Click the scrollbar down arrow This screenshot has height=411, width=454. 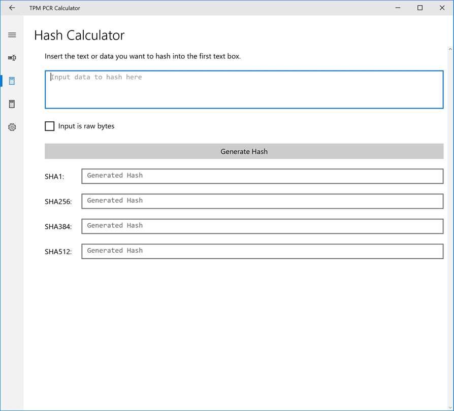click(x=450, y=408)
